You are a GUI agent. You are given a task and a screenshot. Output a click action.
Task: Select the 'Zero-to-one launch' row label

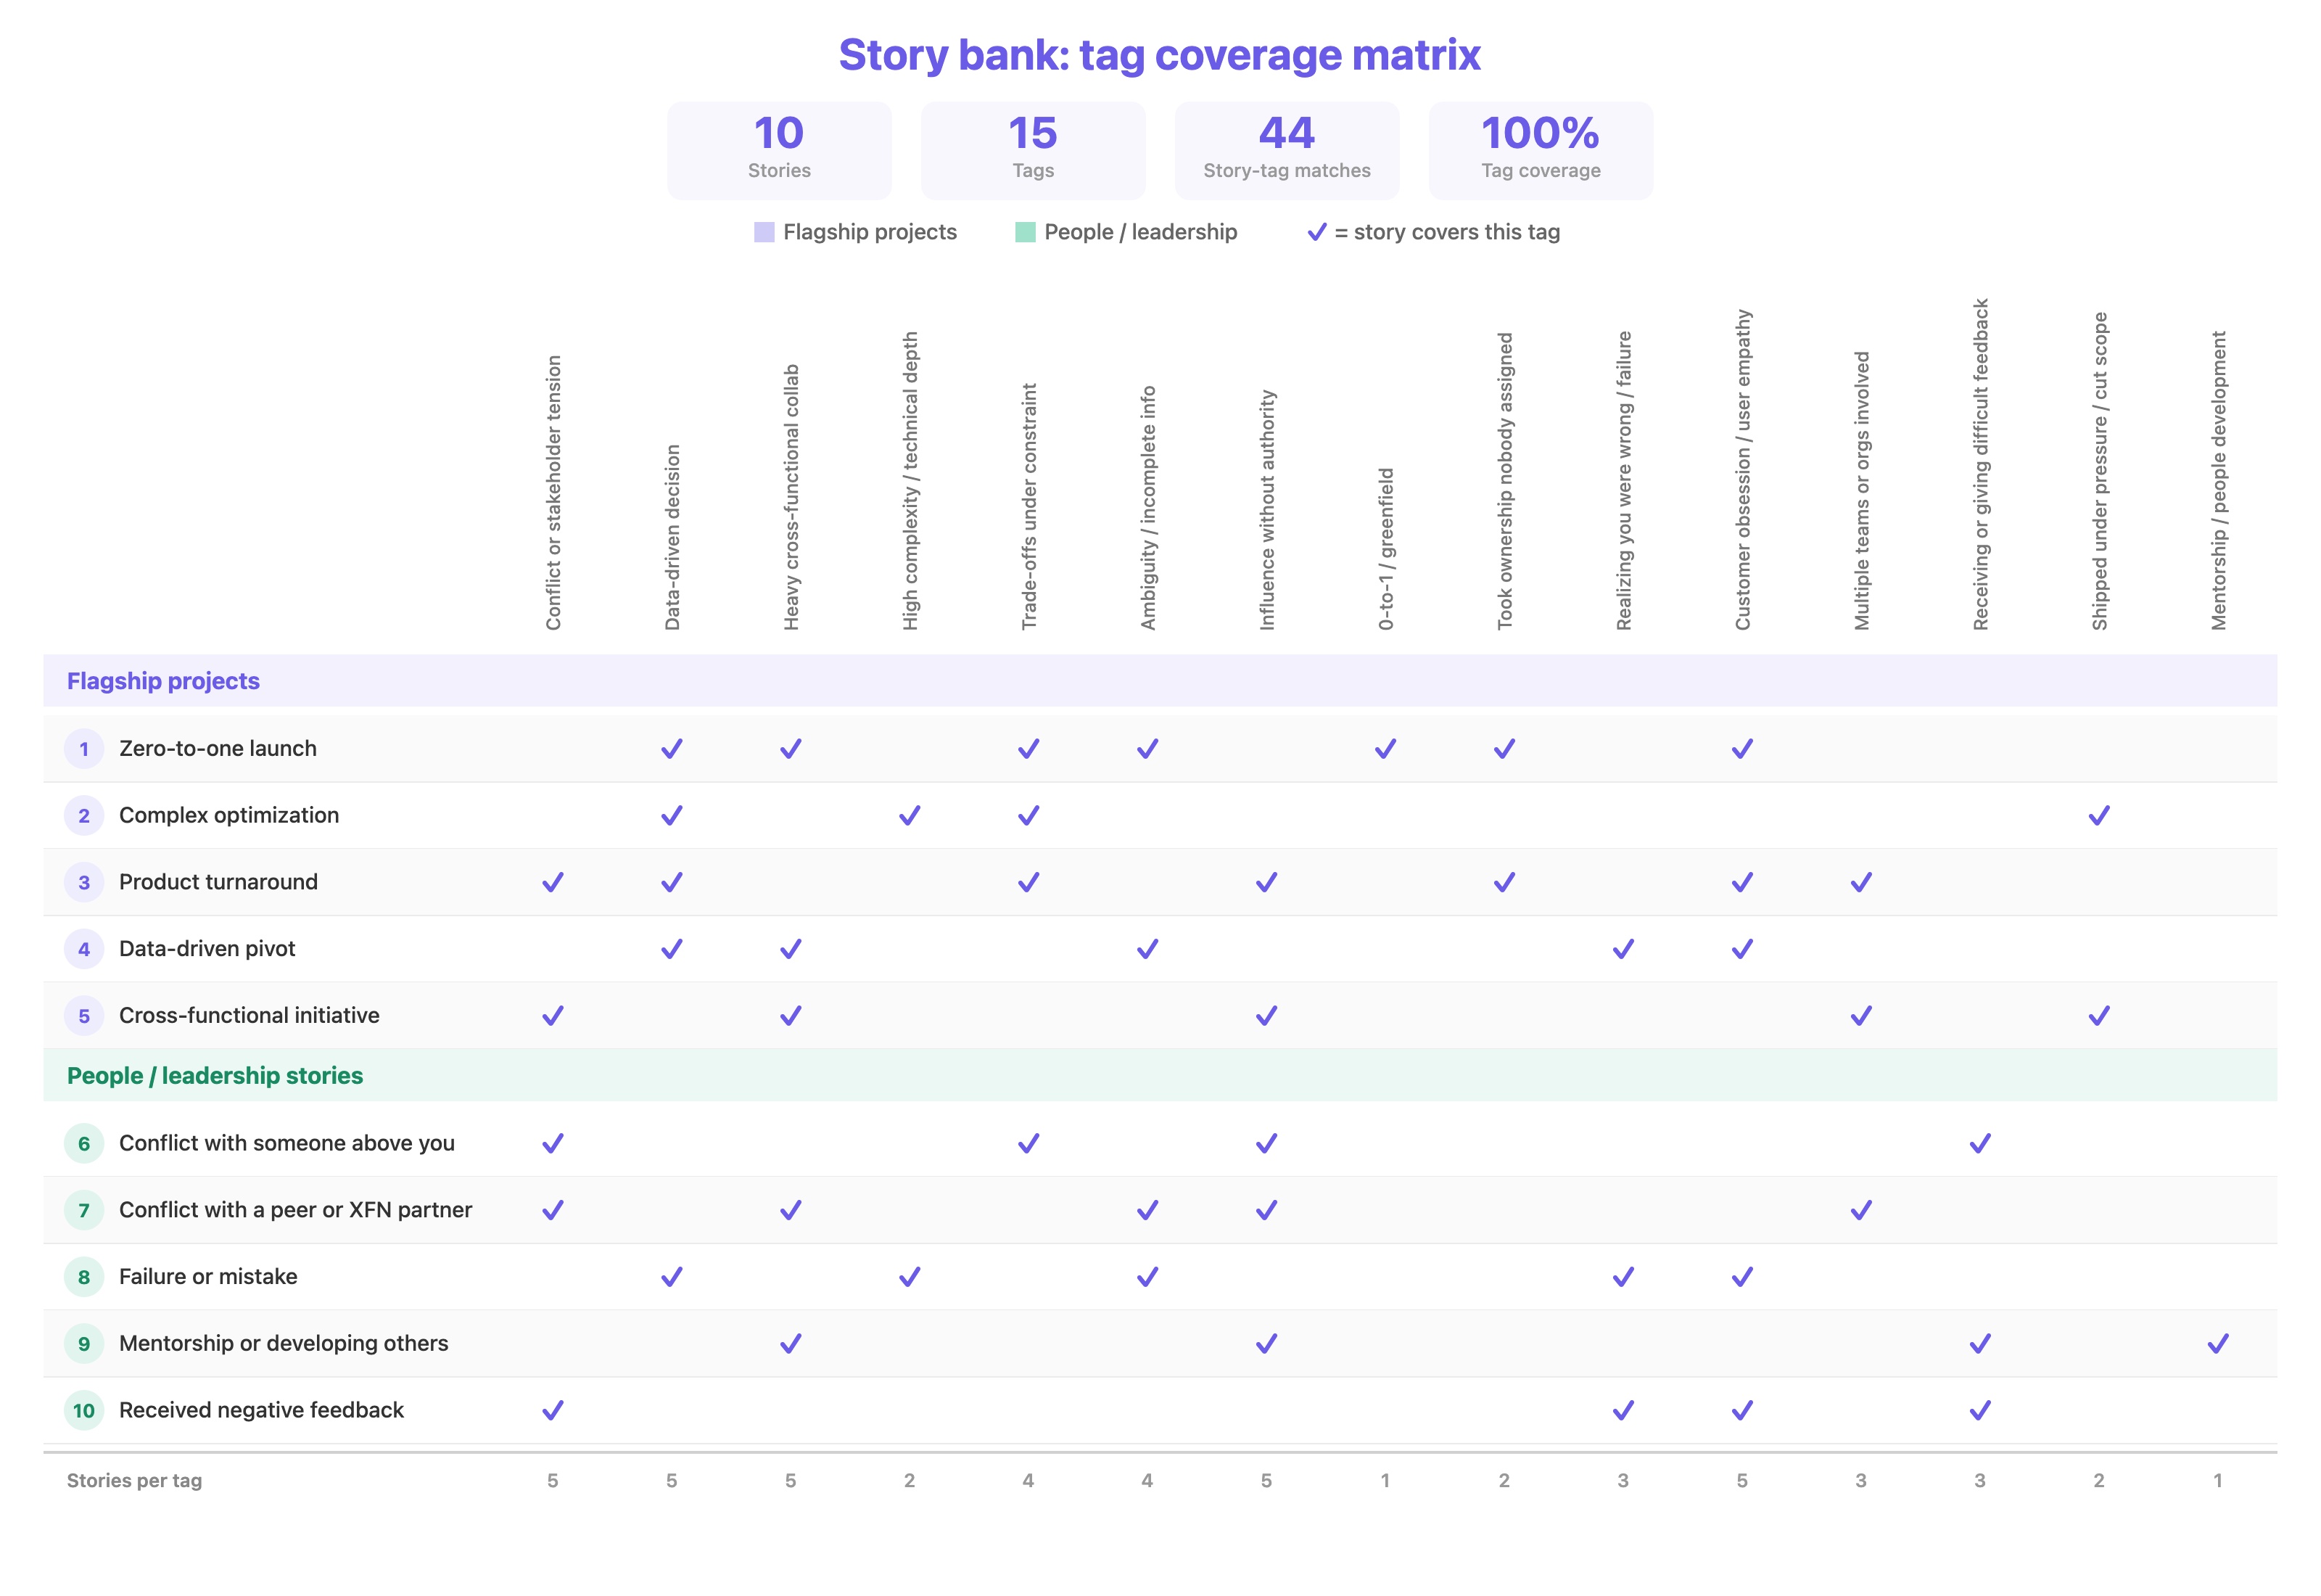[218, 749]
